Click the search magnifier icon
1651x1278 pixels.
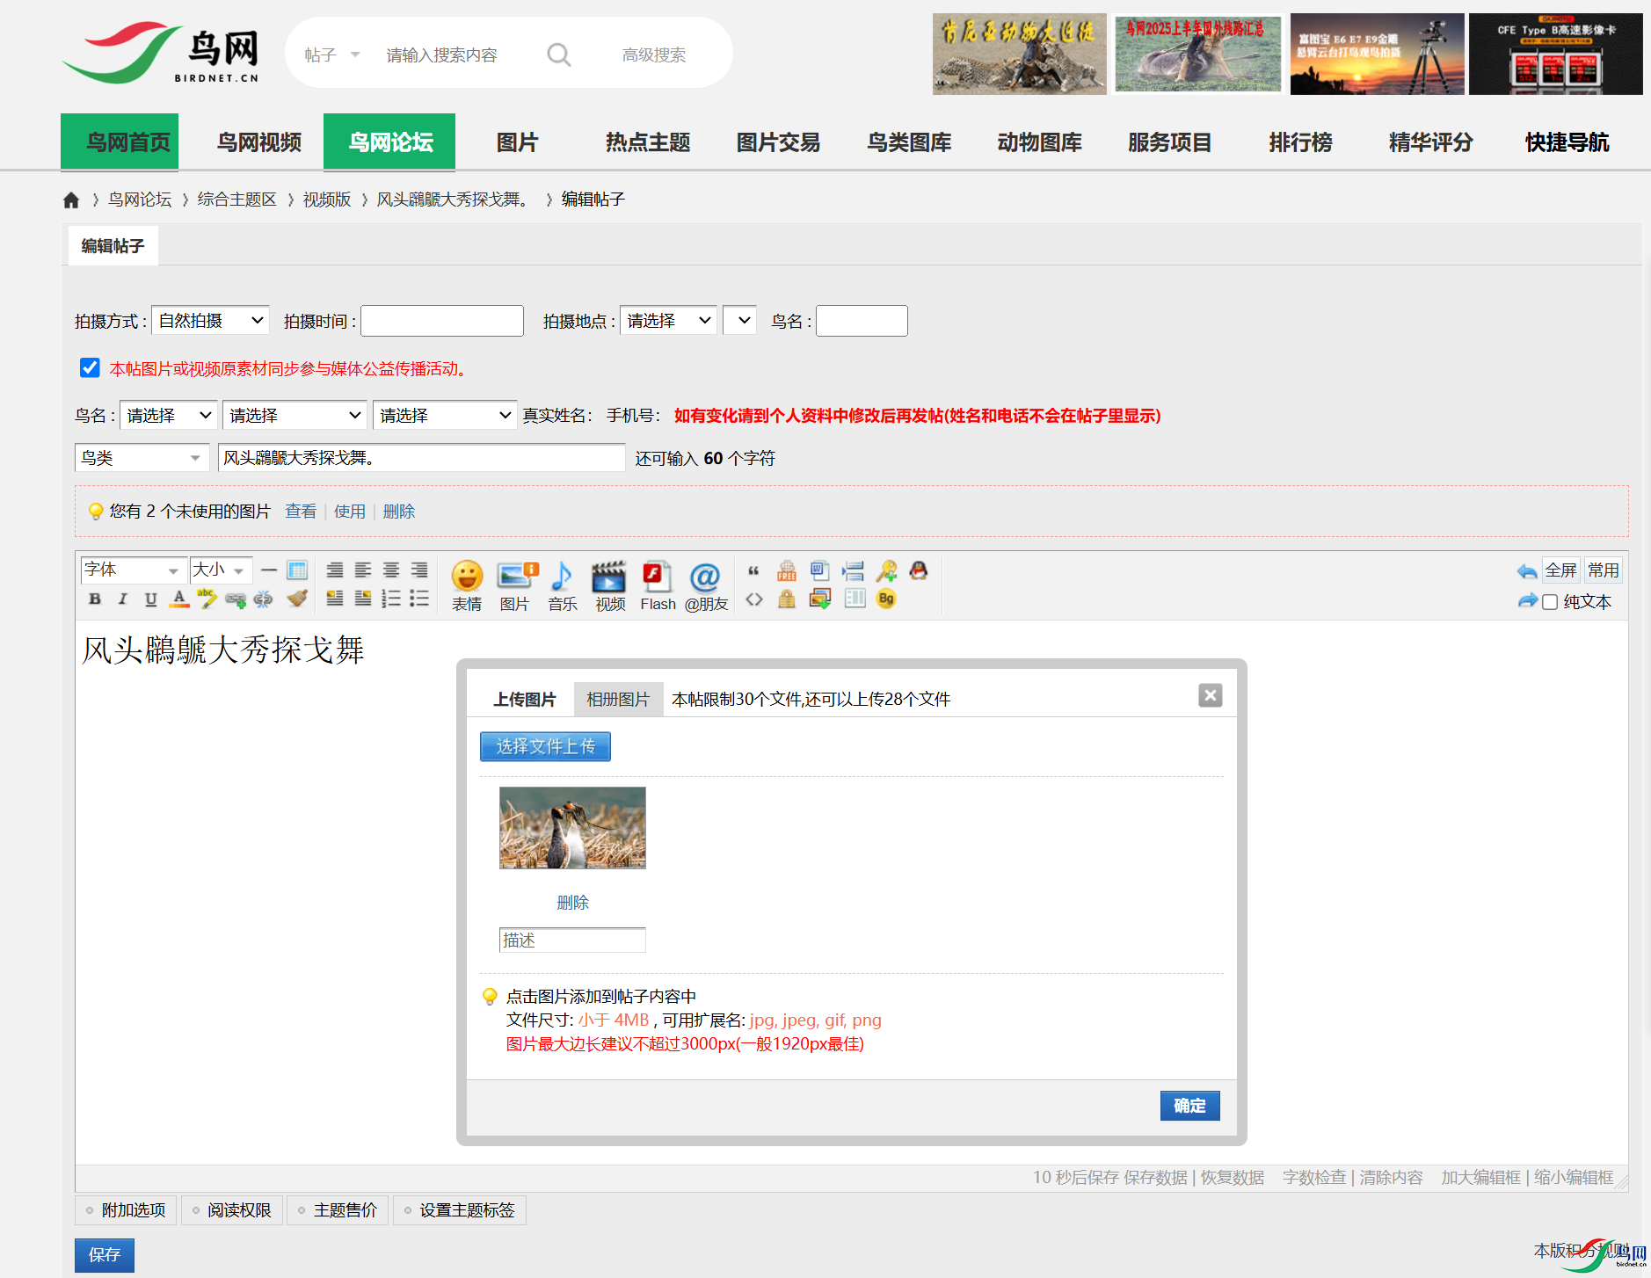[559, 54]
